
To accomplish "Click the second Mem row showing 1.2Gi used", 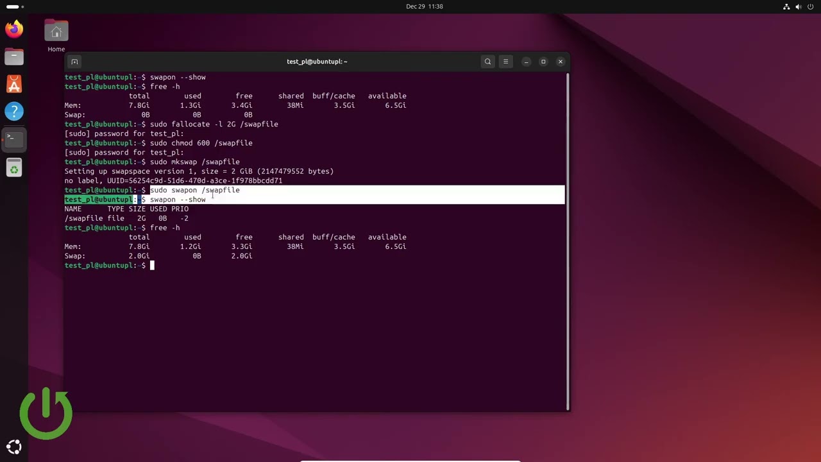I will pyautogui.click(x=235, y=246).
